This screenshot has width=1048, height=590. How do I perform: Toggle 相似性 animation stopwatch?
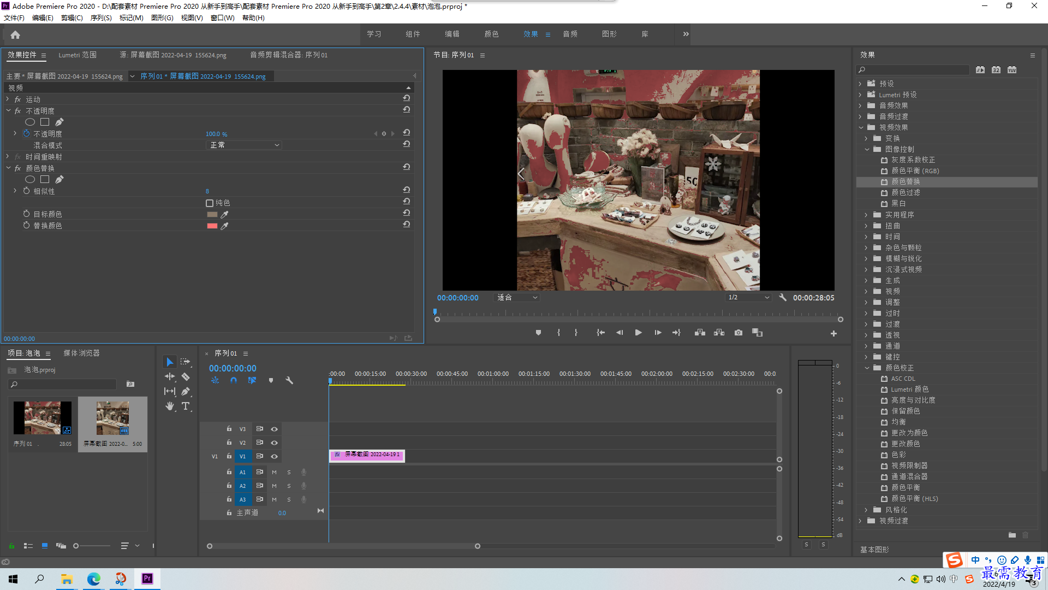[26, 191]
